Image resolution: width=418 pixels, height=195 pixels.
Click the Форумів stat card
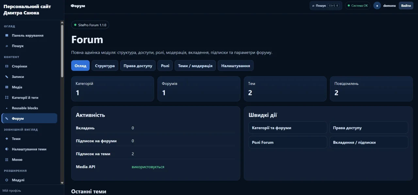pyautogui.click(x=199, y=89)
